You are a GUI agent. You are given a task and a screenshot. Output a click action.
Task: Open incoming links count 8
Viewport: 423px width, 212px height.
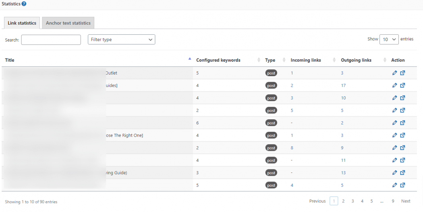click(x=292, y=148)
